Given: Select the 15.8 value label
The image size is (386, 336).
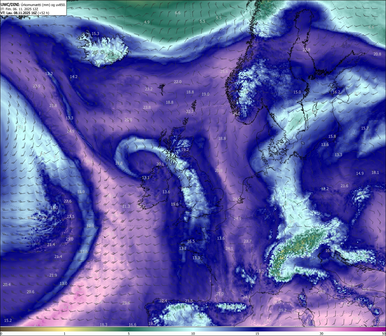Looking at the screenshot, I should coord(332,137).
